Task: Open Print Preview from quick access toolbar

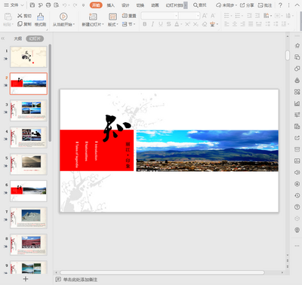Action: [57, 5]
